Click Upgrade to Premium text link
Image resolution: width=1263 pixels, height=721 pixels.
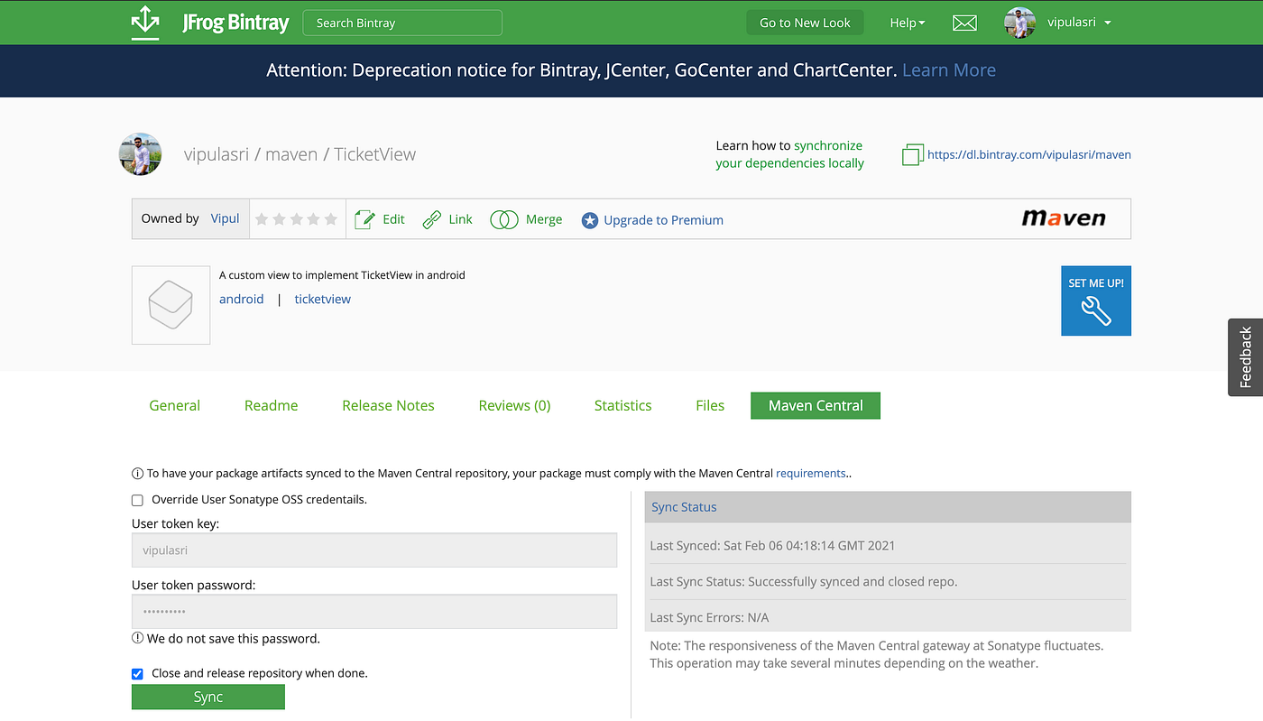[664, 220]
